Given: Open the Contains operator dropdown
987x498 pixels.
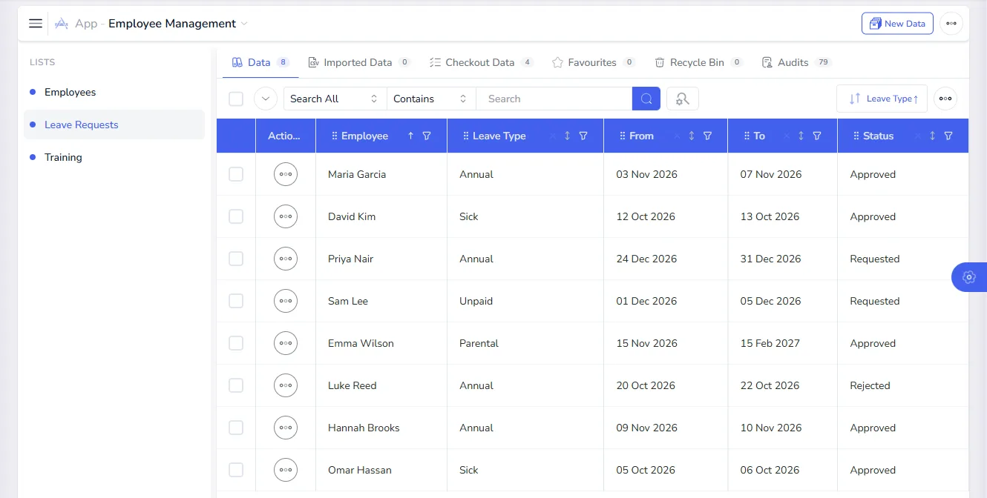Looking at the screenshot, I should pyautogui.click(x=431, y=99).
